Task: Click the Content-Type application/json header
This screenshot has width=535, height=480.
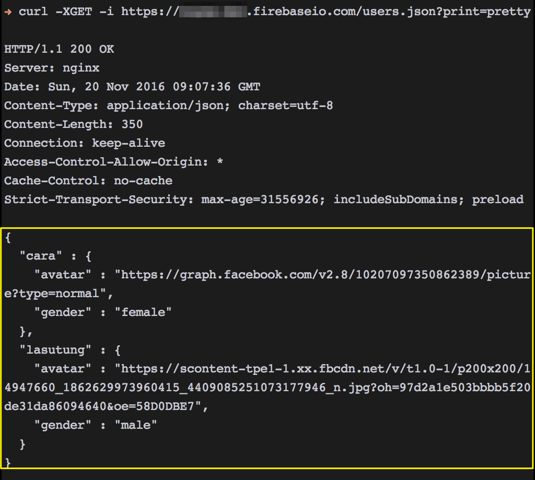Action: point(169,106)
